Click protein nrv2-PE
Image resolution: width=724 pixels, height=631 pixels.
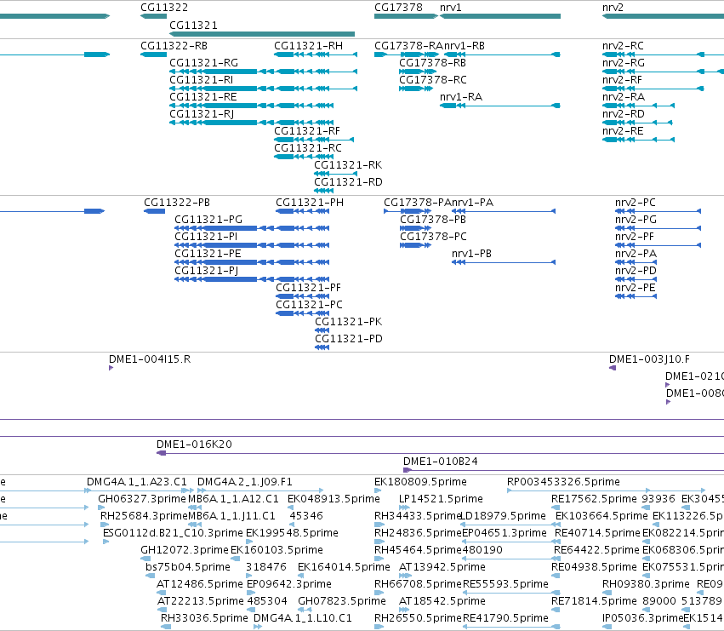coord(636,296)
